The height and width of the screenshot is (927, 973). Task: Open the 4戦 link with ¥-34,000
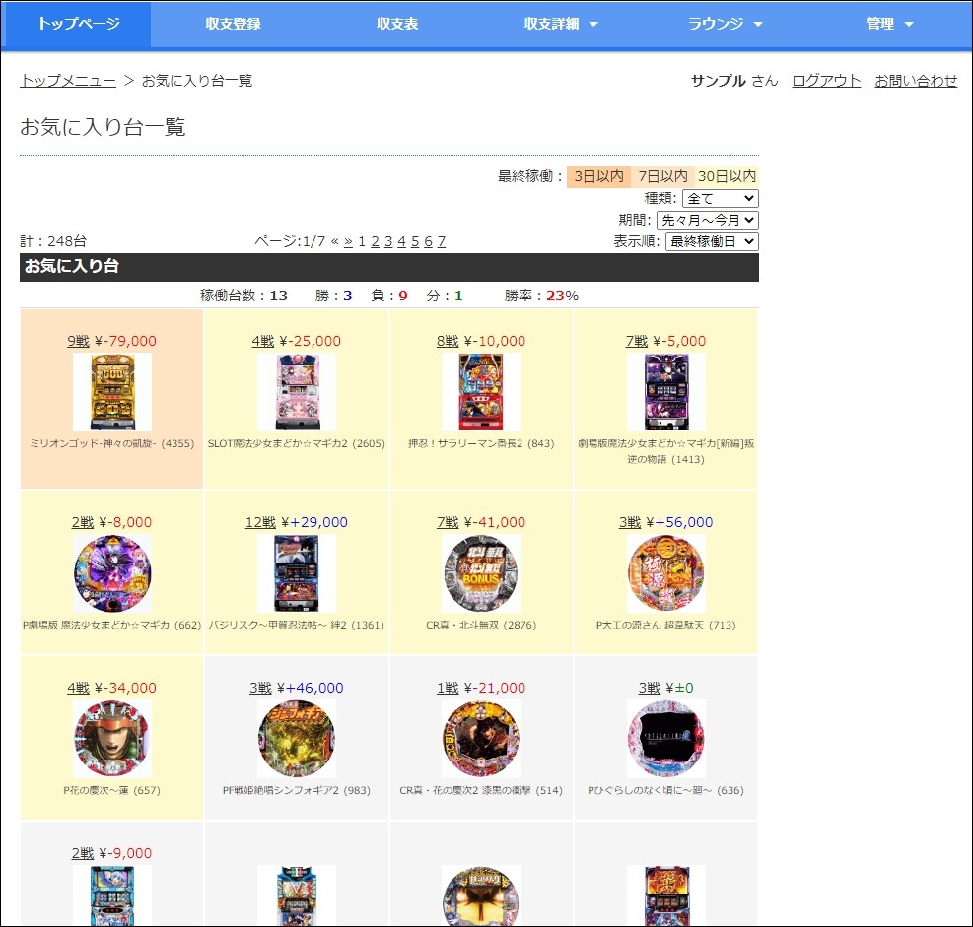pos(78,689)
